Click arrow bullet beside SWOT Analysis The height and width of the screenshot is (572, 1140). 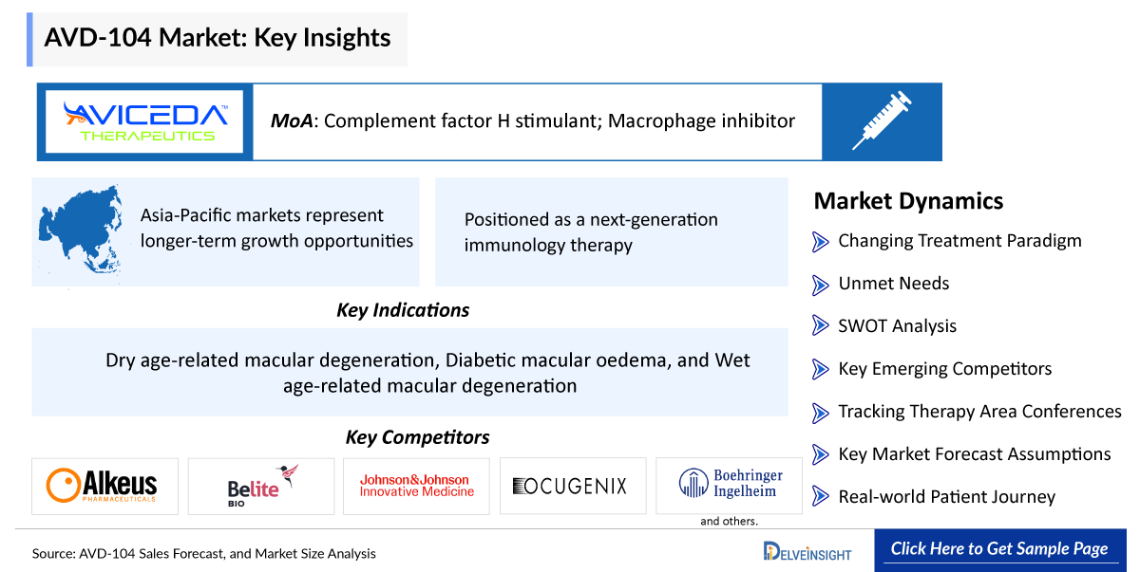(x=821, y=326)
